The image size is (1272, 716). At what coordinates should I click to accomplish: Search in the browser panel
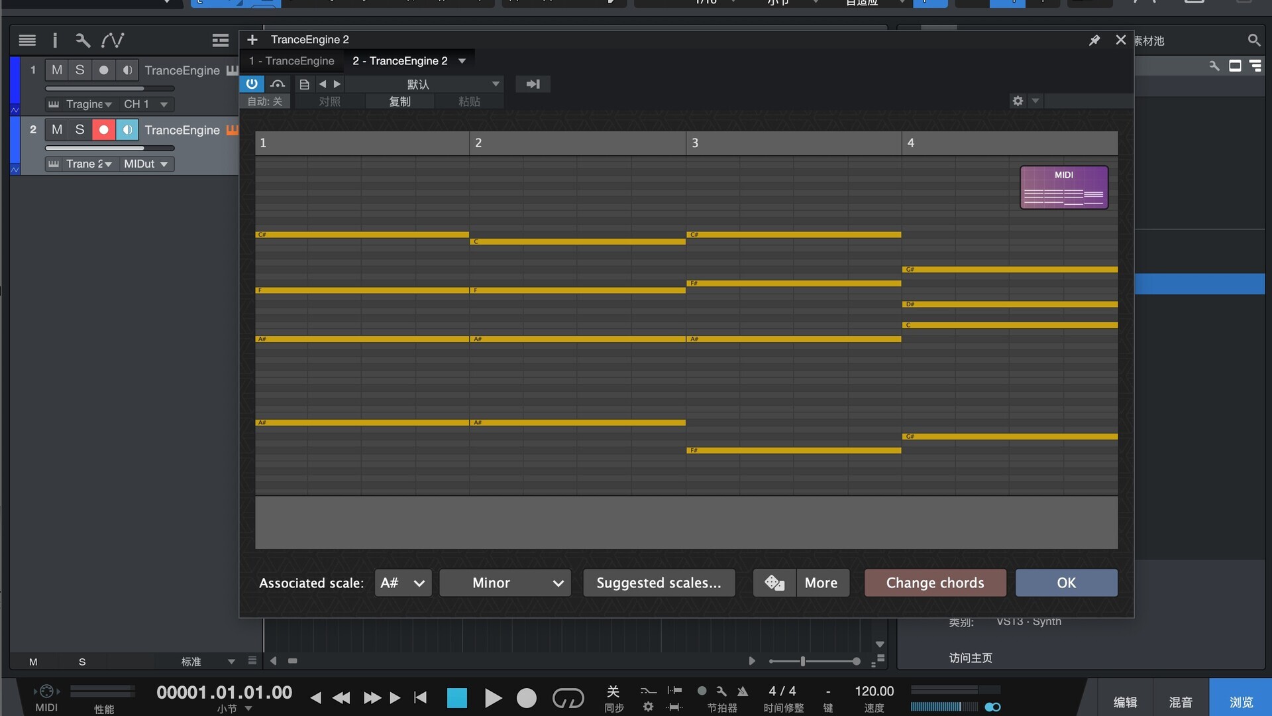pos(1253,40)
